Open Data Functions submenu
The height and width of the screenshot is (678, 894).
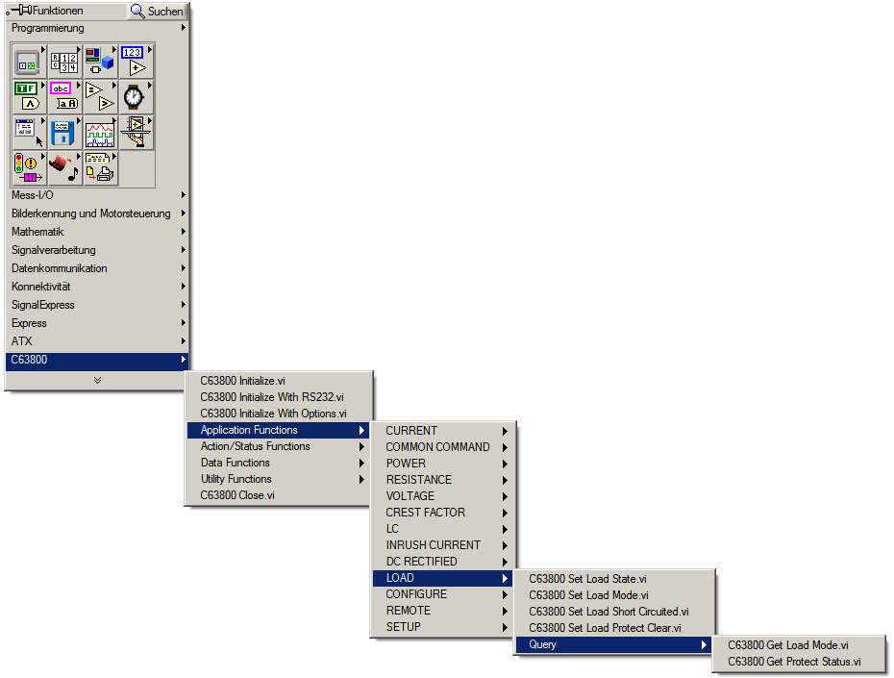[x=278, y=463]
